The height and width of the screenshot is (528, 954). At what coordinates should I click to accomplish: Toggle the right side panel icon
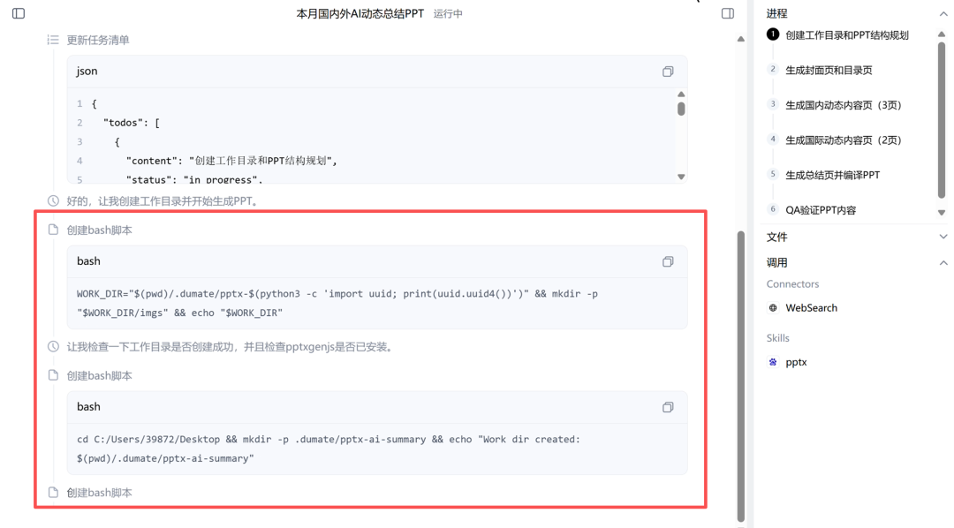728,13
